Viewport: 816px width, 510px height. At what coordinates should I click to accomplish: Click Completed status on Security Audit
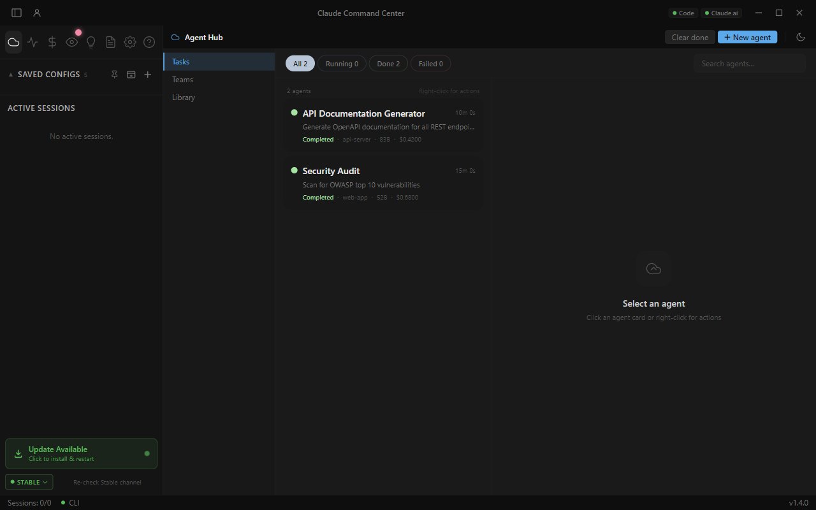tap(318, 198)
